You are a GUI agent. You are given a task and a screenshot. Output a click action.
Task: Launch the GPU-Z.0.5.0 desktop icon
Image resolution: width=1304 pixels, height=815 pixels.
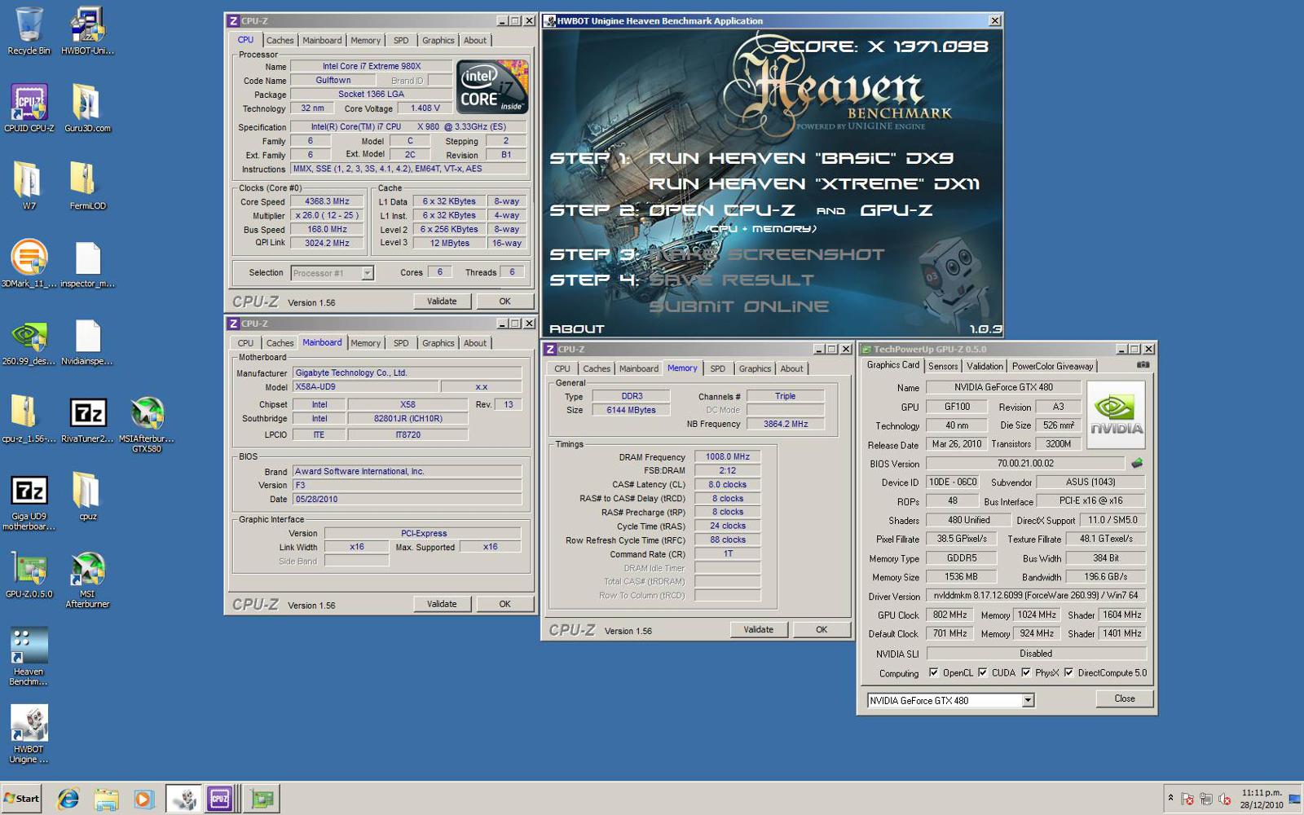coord(29,574)
